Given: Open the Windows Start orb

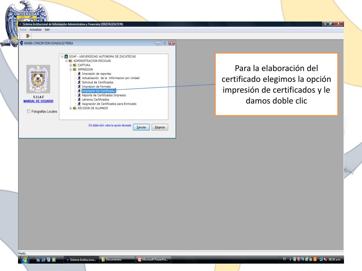Looking at the screenshot, I should pyautogui.click(x=25, y=260).
